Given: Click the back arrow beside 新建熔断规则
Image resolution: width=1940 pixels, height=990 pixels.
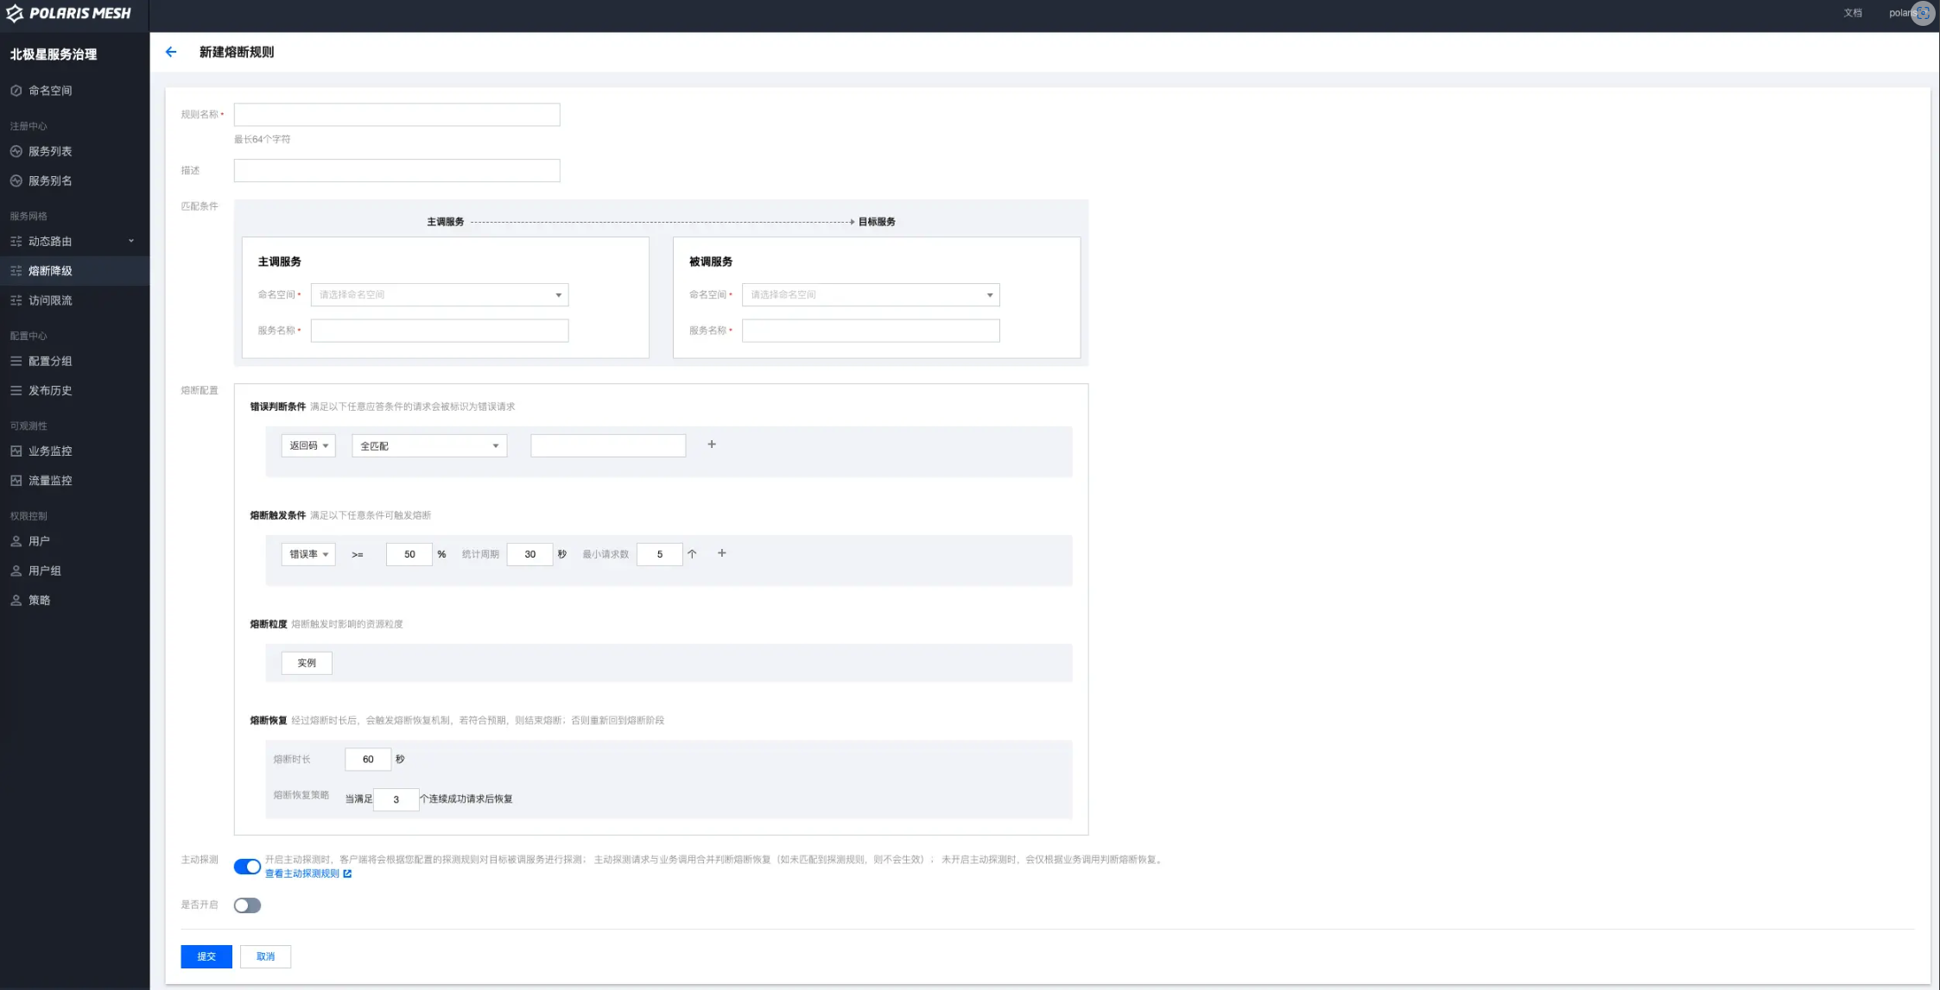Looking at the screenshot, I should (171, 52).
